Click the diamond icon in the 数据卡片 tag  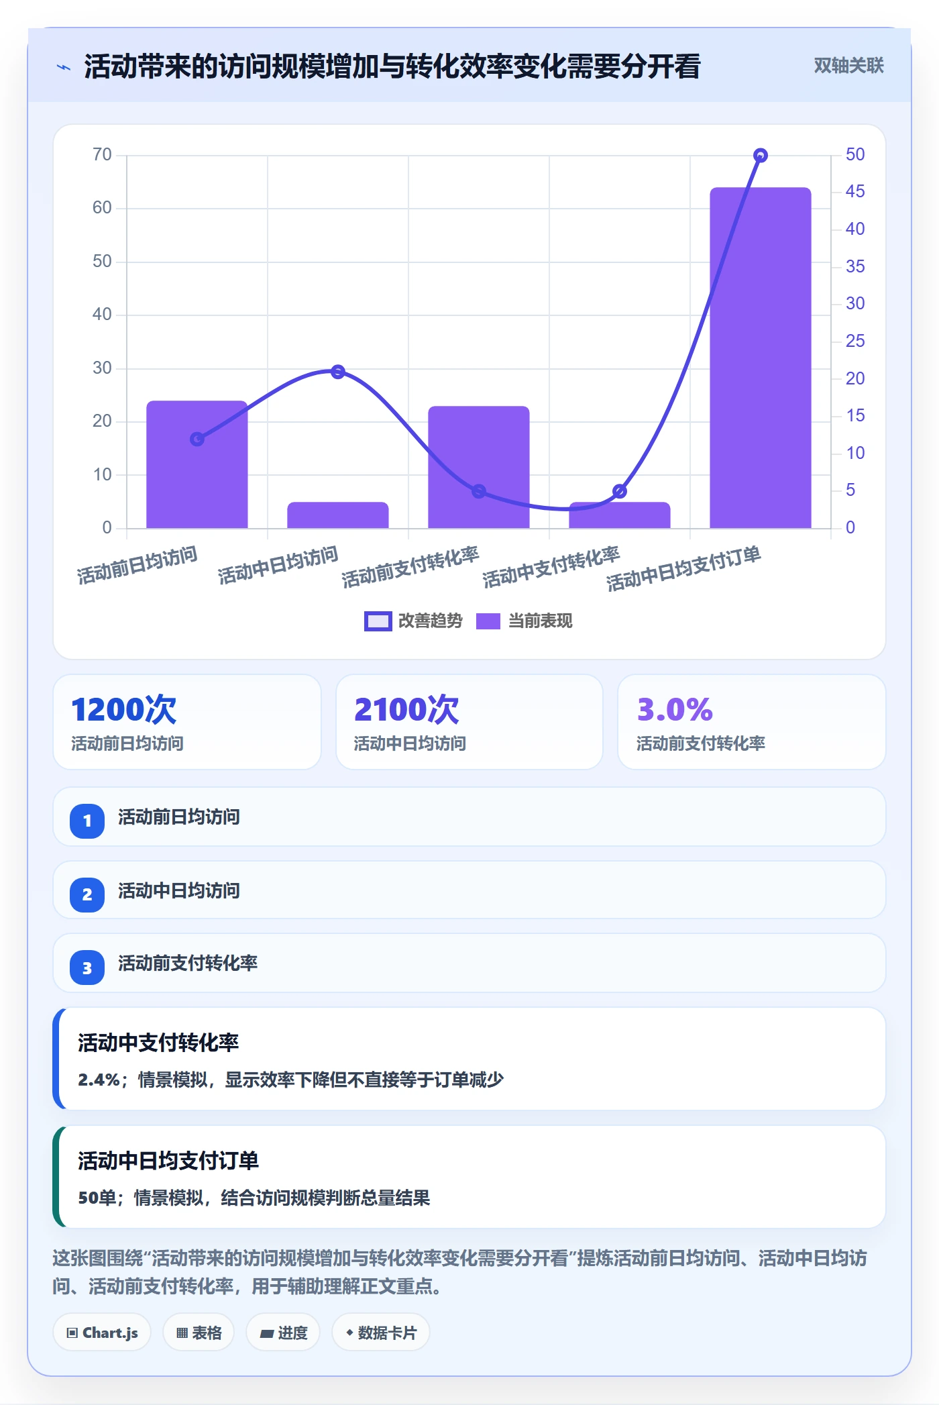(x=349, y=1333)
